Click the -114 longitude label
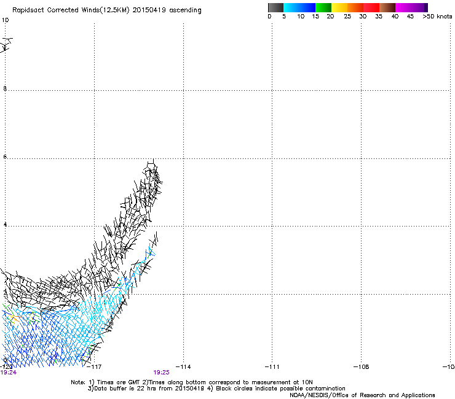 tap(183, 367)
